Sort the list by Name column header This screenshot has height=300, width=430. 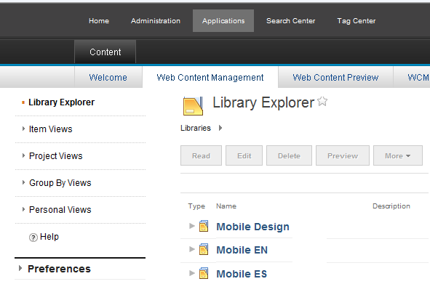point(226,206)
